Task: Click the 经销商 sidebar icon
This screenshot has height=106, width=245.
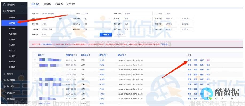Action: 4,74
